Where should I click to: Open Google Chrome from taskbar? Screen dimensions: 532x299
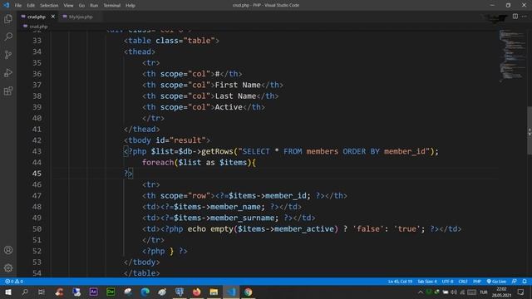248,292
